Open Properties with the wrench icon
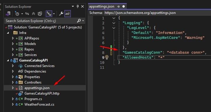This screenshot has height=112, width=211. (x=61, y=14)
